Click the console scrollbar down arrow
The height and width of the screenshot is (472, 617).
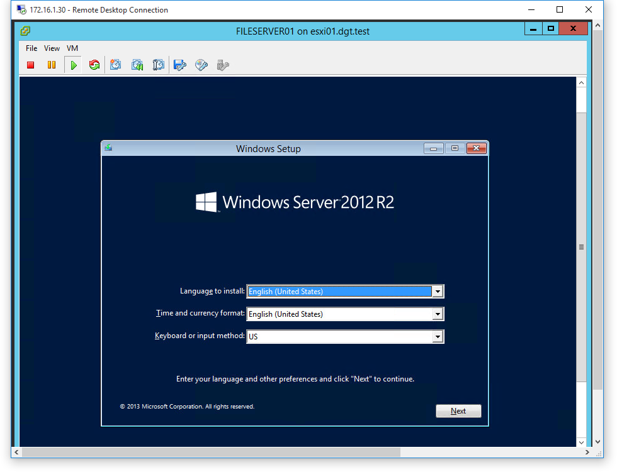581,442
